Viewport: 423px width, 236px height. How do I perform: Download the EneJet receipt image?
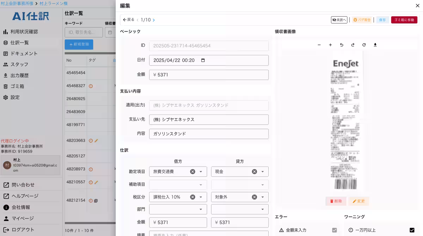375,45
